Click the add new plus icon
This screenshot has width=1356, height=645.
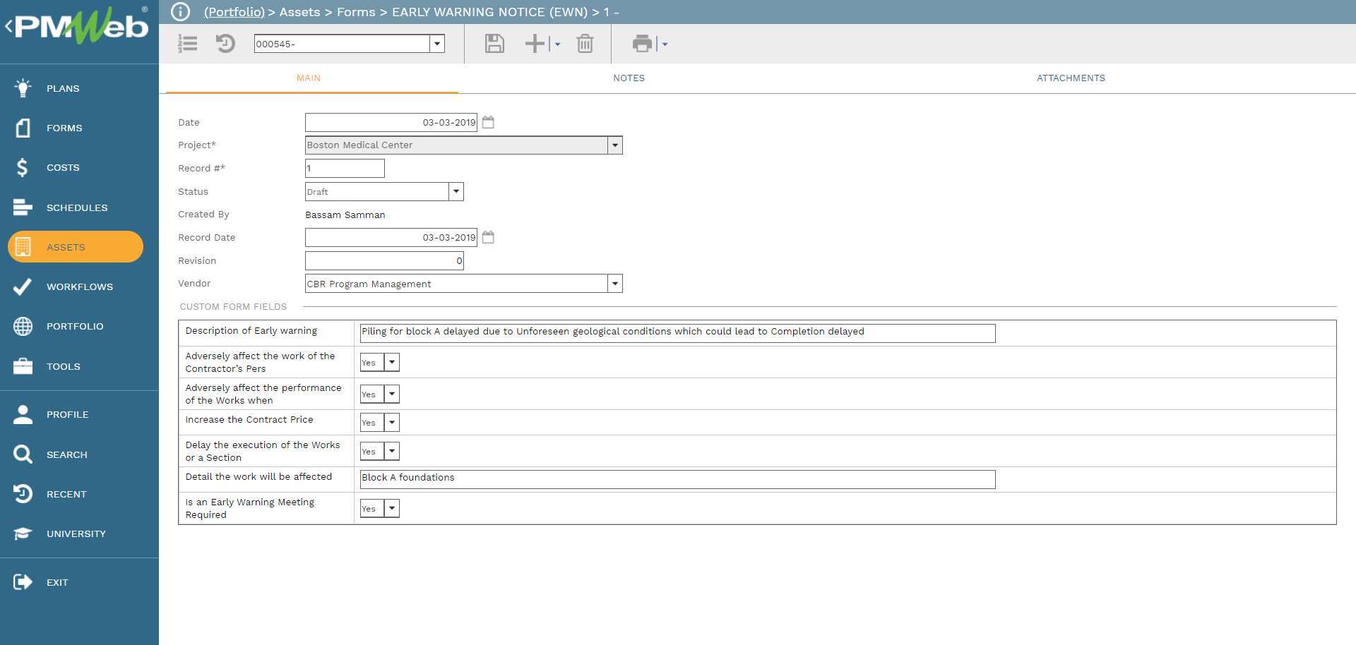click(535, 44)
